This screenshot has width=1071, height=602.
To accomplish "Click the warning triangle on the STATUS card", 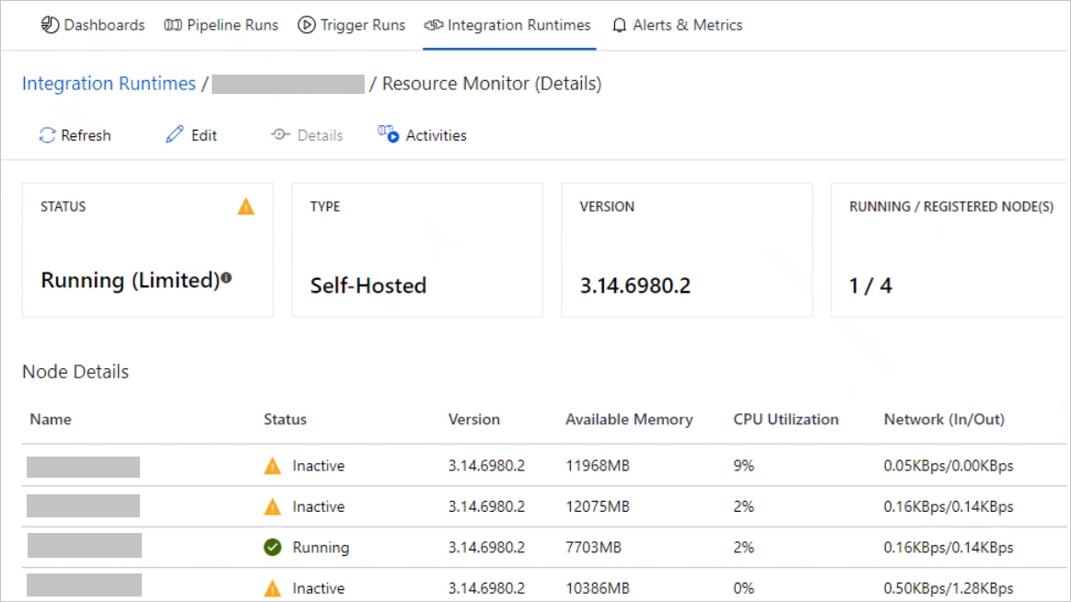I will click(246, 206).
